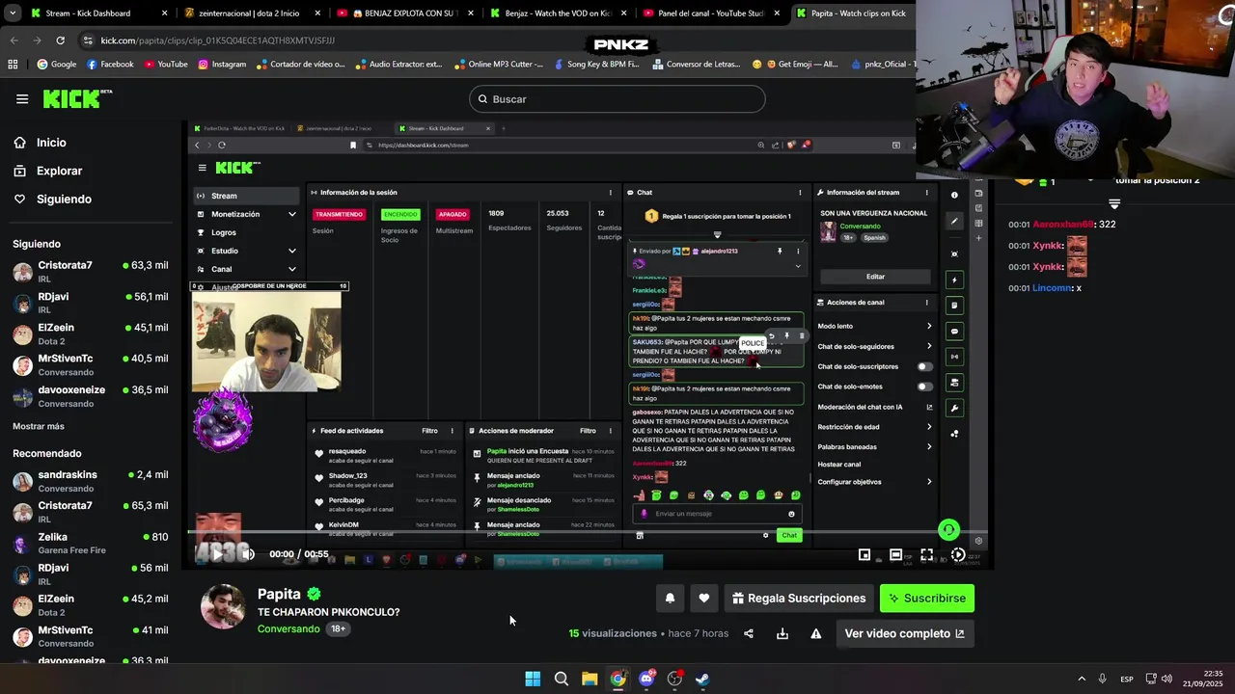Show hidden system tray icons
This screenshot has width=1235, height=694.
click(1081, 679)
